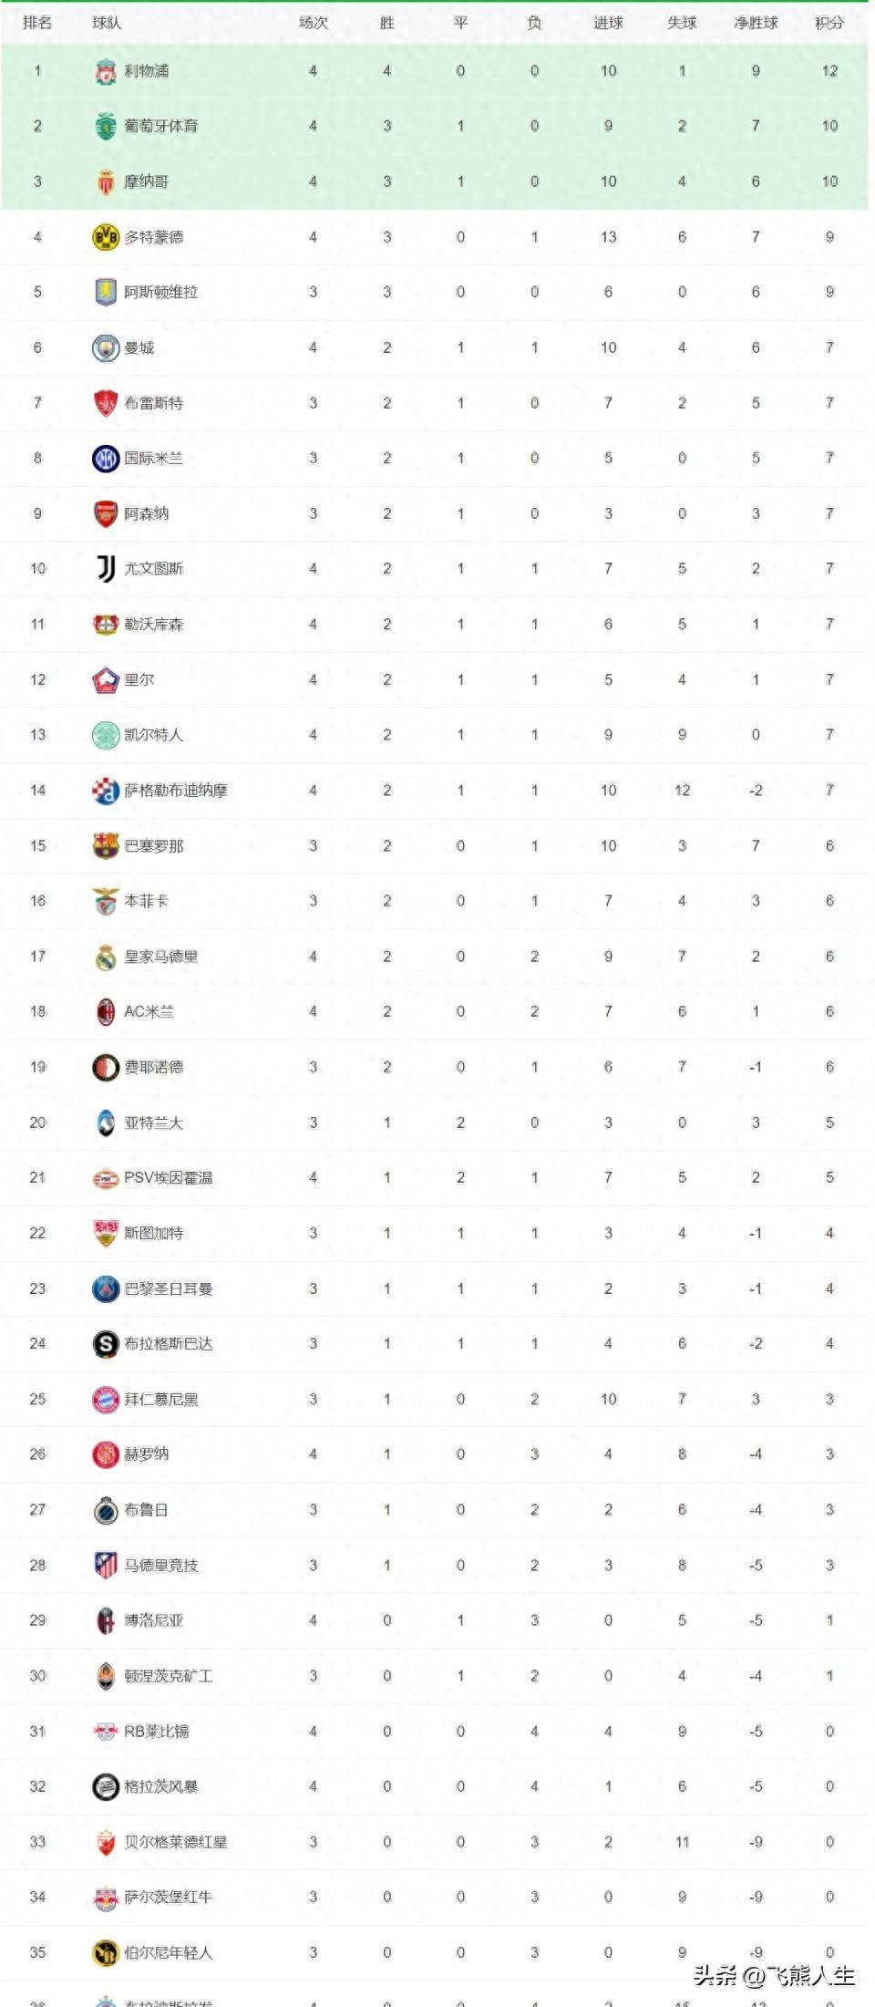Screen dimensions: 875x2007
Task: Open the 萨格勒布迪纳摩 team name link
Action: click(x=175, y=791)
